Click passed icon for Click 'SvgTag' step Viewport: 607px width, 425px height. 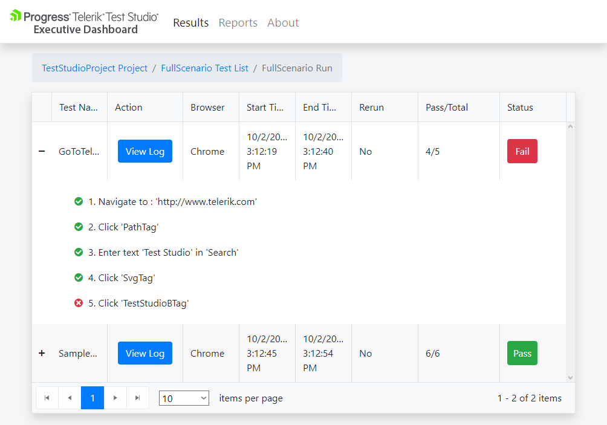(x=79, y=277)
